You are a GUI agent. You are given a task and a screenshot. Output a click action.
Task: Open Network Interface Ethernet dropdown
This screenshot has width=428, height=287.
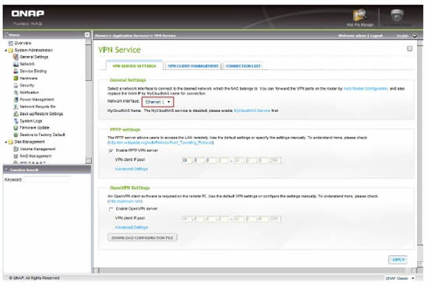pyautogui.click(x=158, y=102)
